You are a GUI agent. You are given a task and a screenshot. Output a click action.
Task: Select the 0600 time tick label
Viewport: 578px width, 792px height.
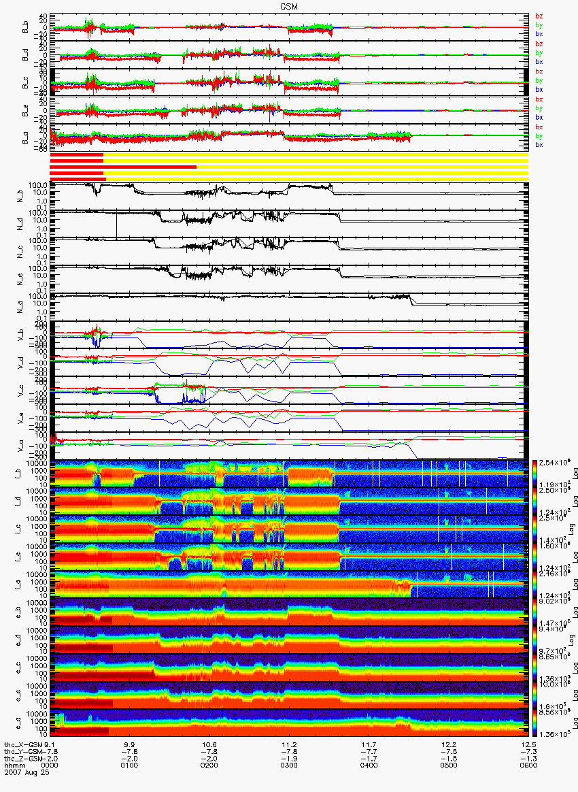[528, 765]
